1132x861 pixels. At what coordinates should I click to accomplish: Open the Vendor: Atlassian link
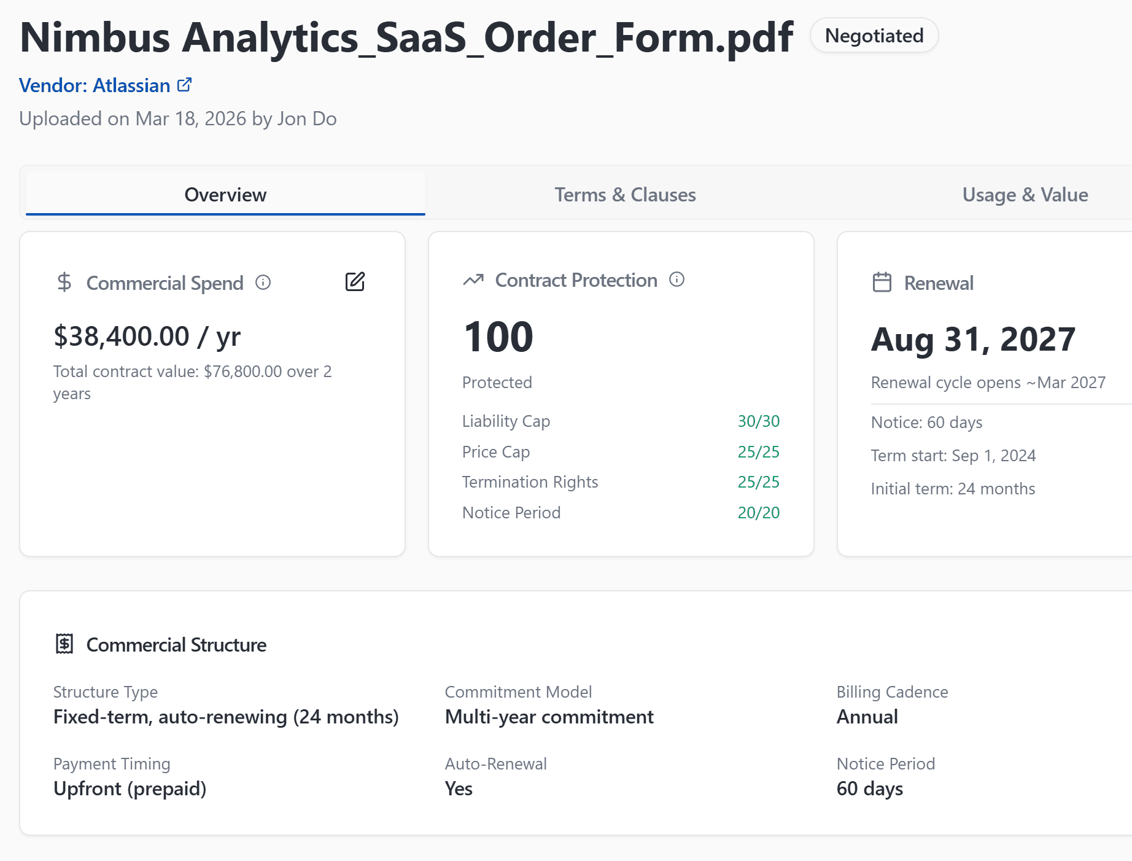[95, 85]
